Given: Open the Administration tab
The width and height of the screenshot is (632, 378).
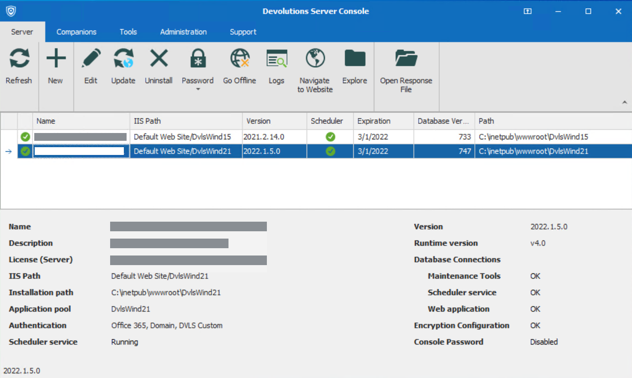Looking at the screenshot, I should [183, 32].
